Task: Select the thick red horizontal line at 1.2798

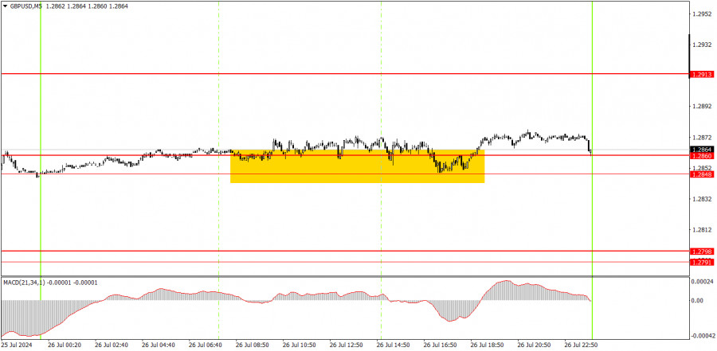Action: [x=344, y=251]
